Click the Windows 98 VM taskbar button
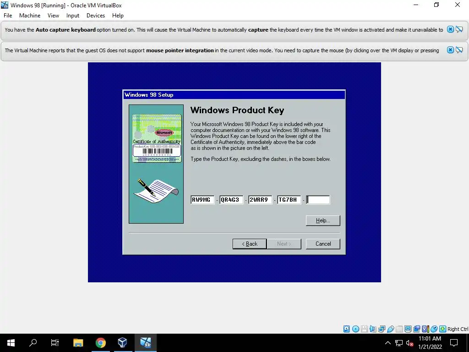The height and width of the screenshot is (352, 469). 146,343
